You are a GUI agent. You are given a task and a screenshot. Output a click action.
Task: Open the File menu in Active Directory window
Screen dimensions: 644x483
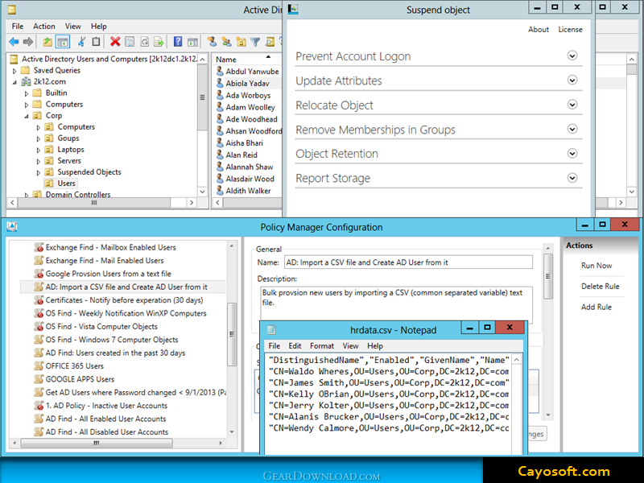click(18, 27)
